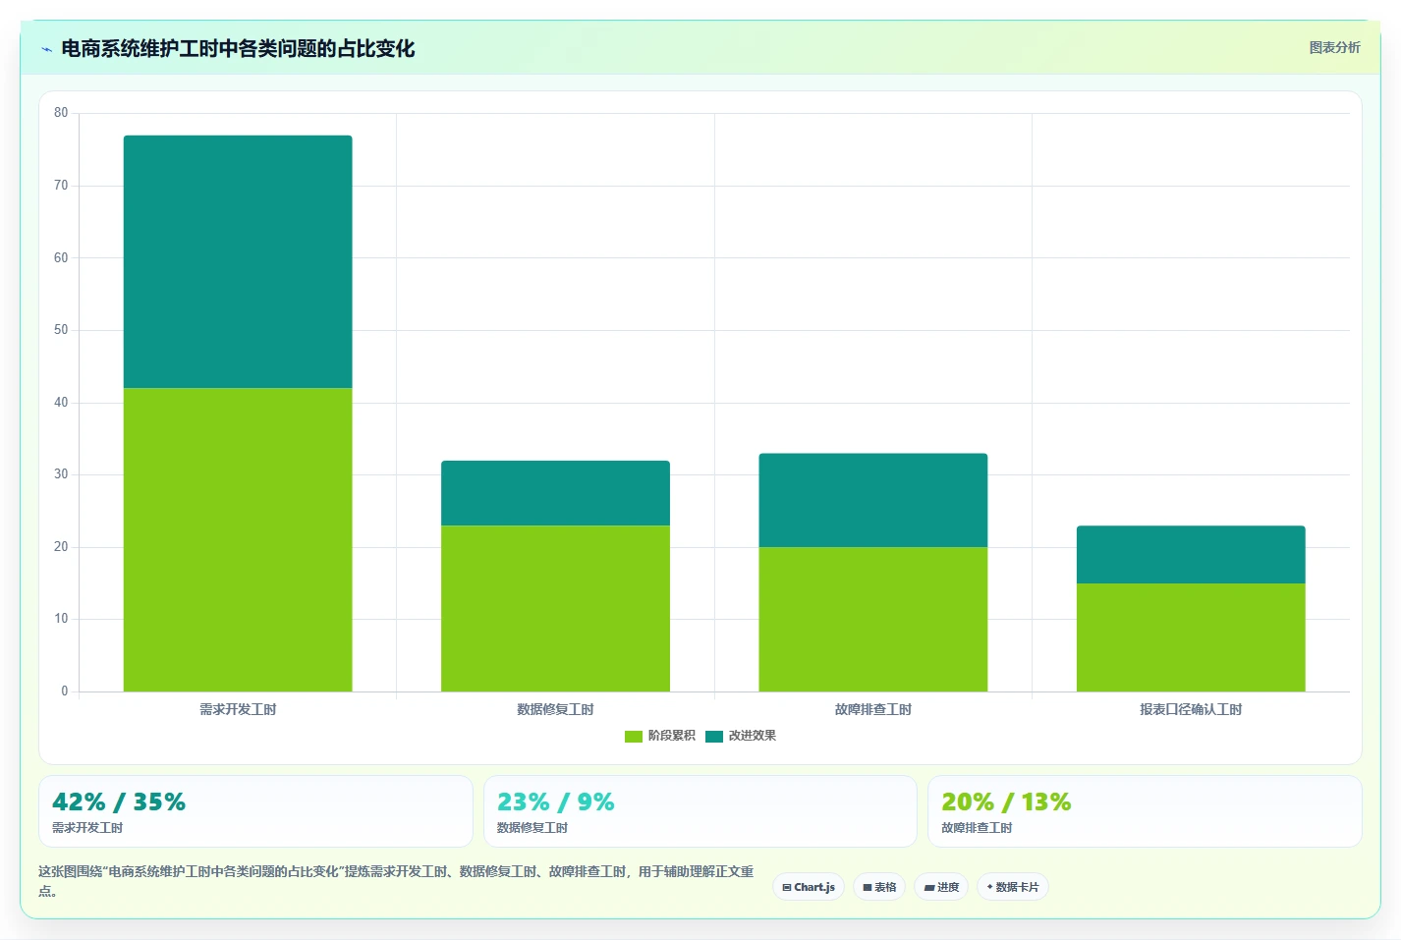Click the 数据修复工时 caption under 23% / 9%
This screenshot has height=940, width=1401.
point(532,828)
